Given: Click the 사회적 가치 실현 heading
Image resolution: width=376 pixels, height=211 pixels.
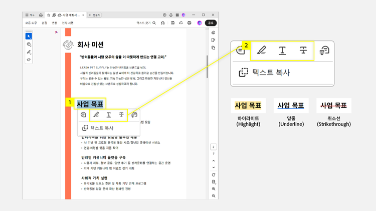Looking at the screenshot, I should [94, 178].
